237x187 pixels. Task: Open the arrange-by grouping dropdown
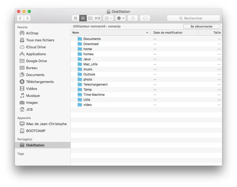(108, 18)
